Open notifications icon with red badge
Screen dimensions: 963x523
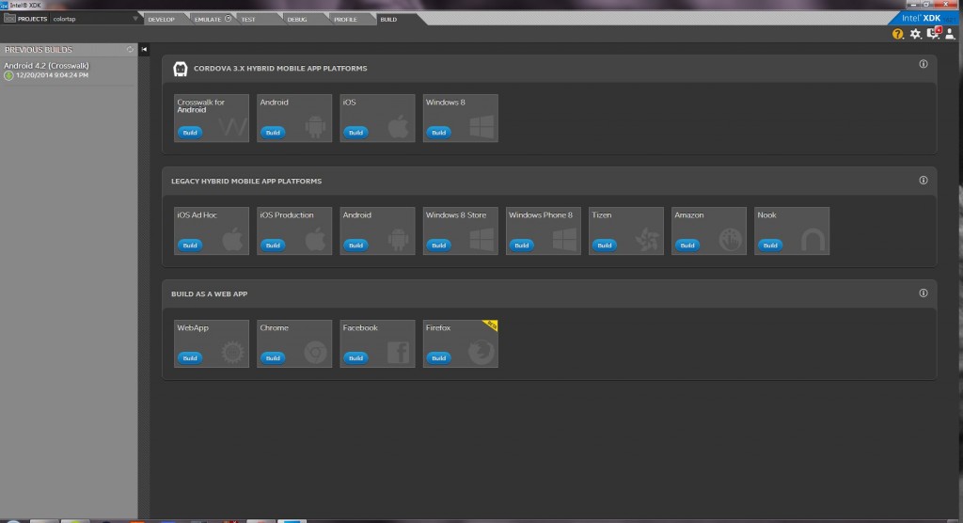tap(934, 33)
